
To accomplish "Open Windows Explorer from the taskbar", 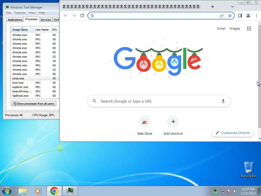I will coord(23,191).
